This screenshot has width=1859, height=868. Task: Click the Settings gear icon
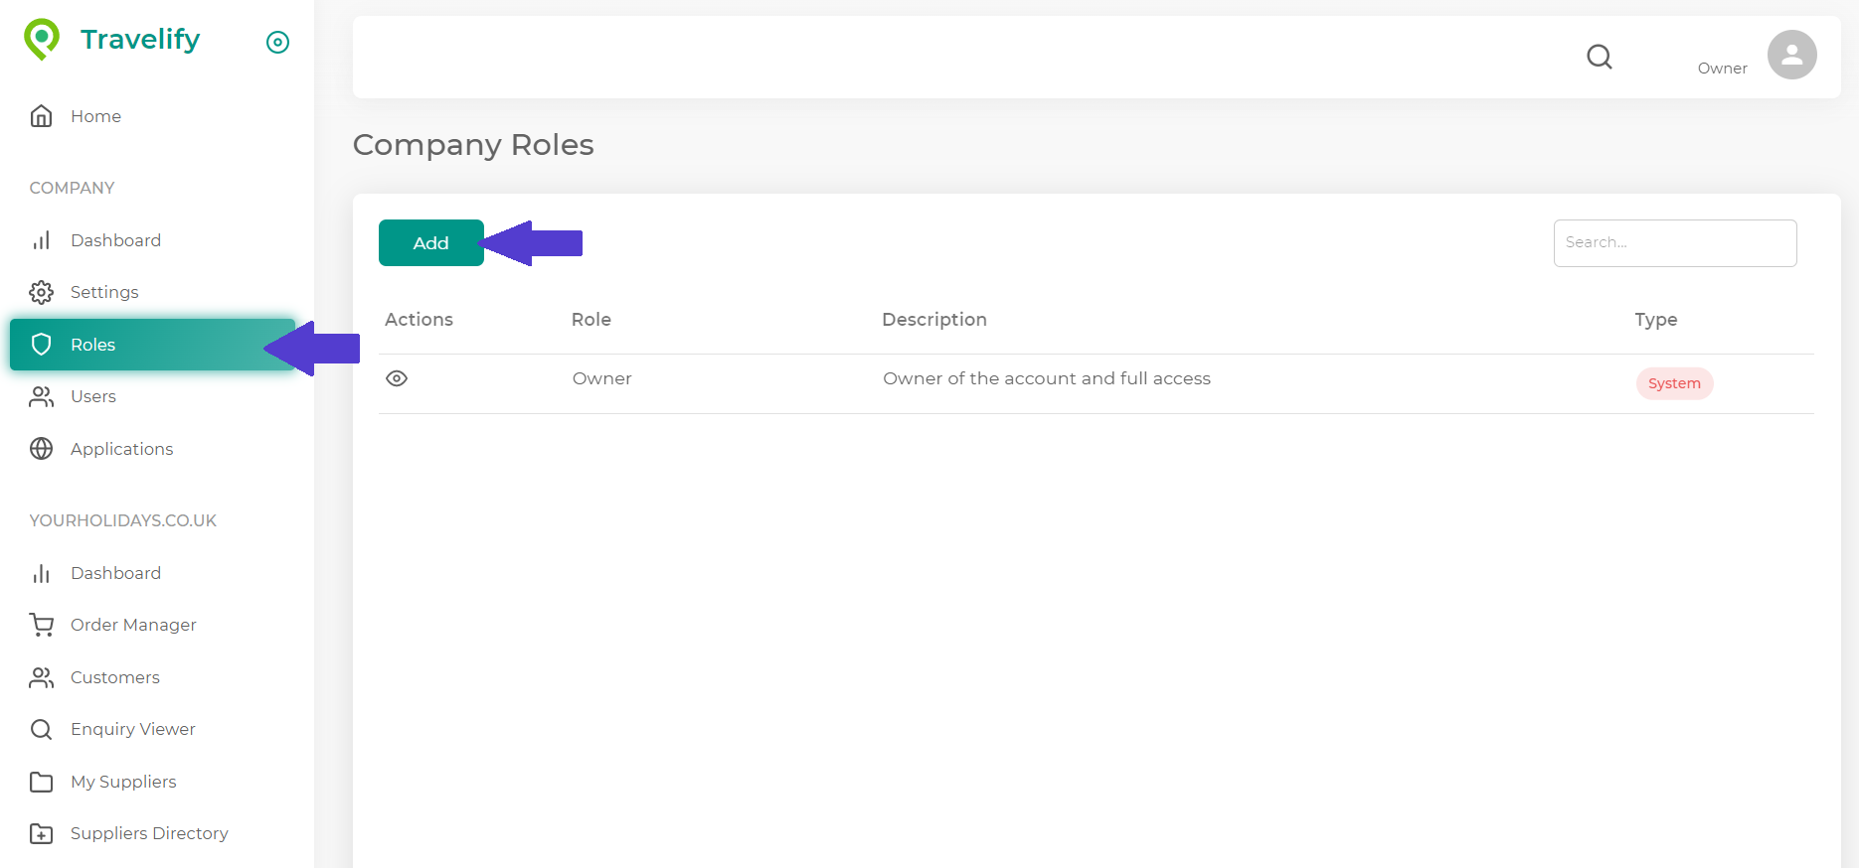tap(42, 292)
